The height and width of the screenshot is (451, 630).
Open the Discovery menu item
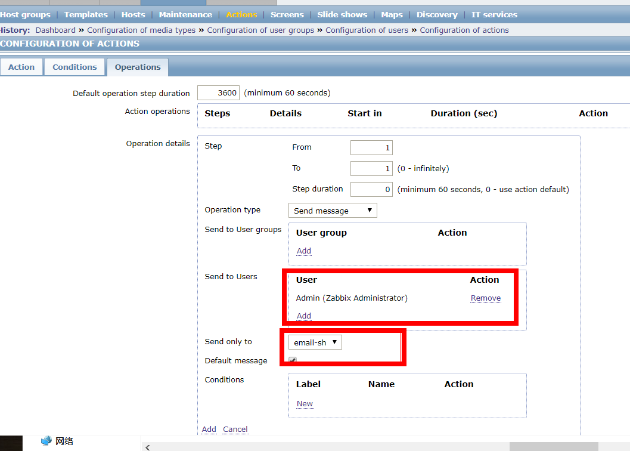pos(437,14)
